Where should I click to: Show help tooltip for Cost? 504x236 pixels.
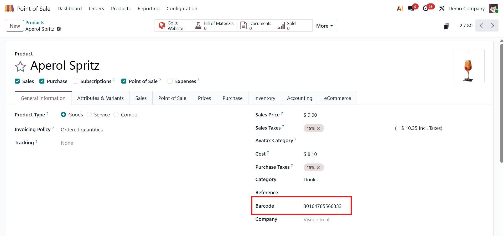(268, 152)
